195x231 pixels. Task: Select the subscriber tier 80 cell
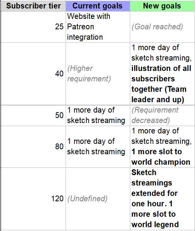click(34, 147)
